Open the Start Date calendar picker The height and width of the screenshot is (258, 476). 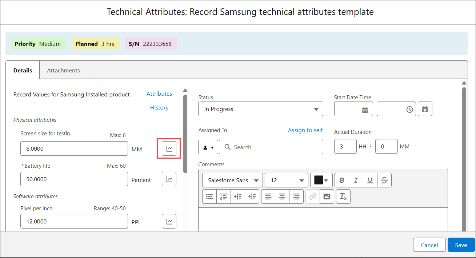click(365, 110)
